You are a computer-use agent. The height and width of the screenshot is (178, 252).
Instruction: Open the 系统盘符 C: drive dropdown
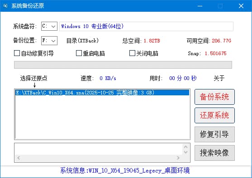coord(49,26)
